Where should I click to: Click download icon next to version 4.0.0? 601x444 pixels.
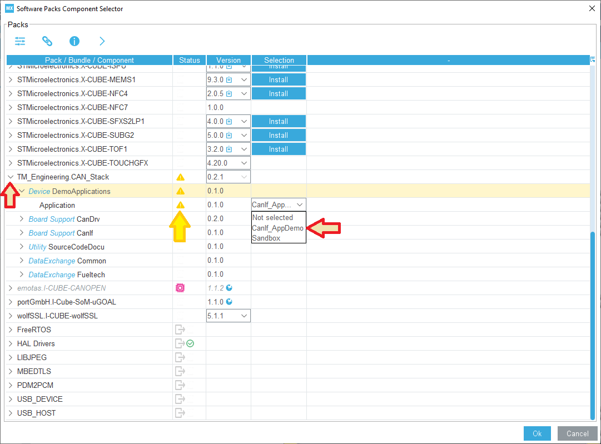229,122
